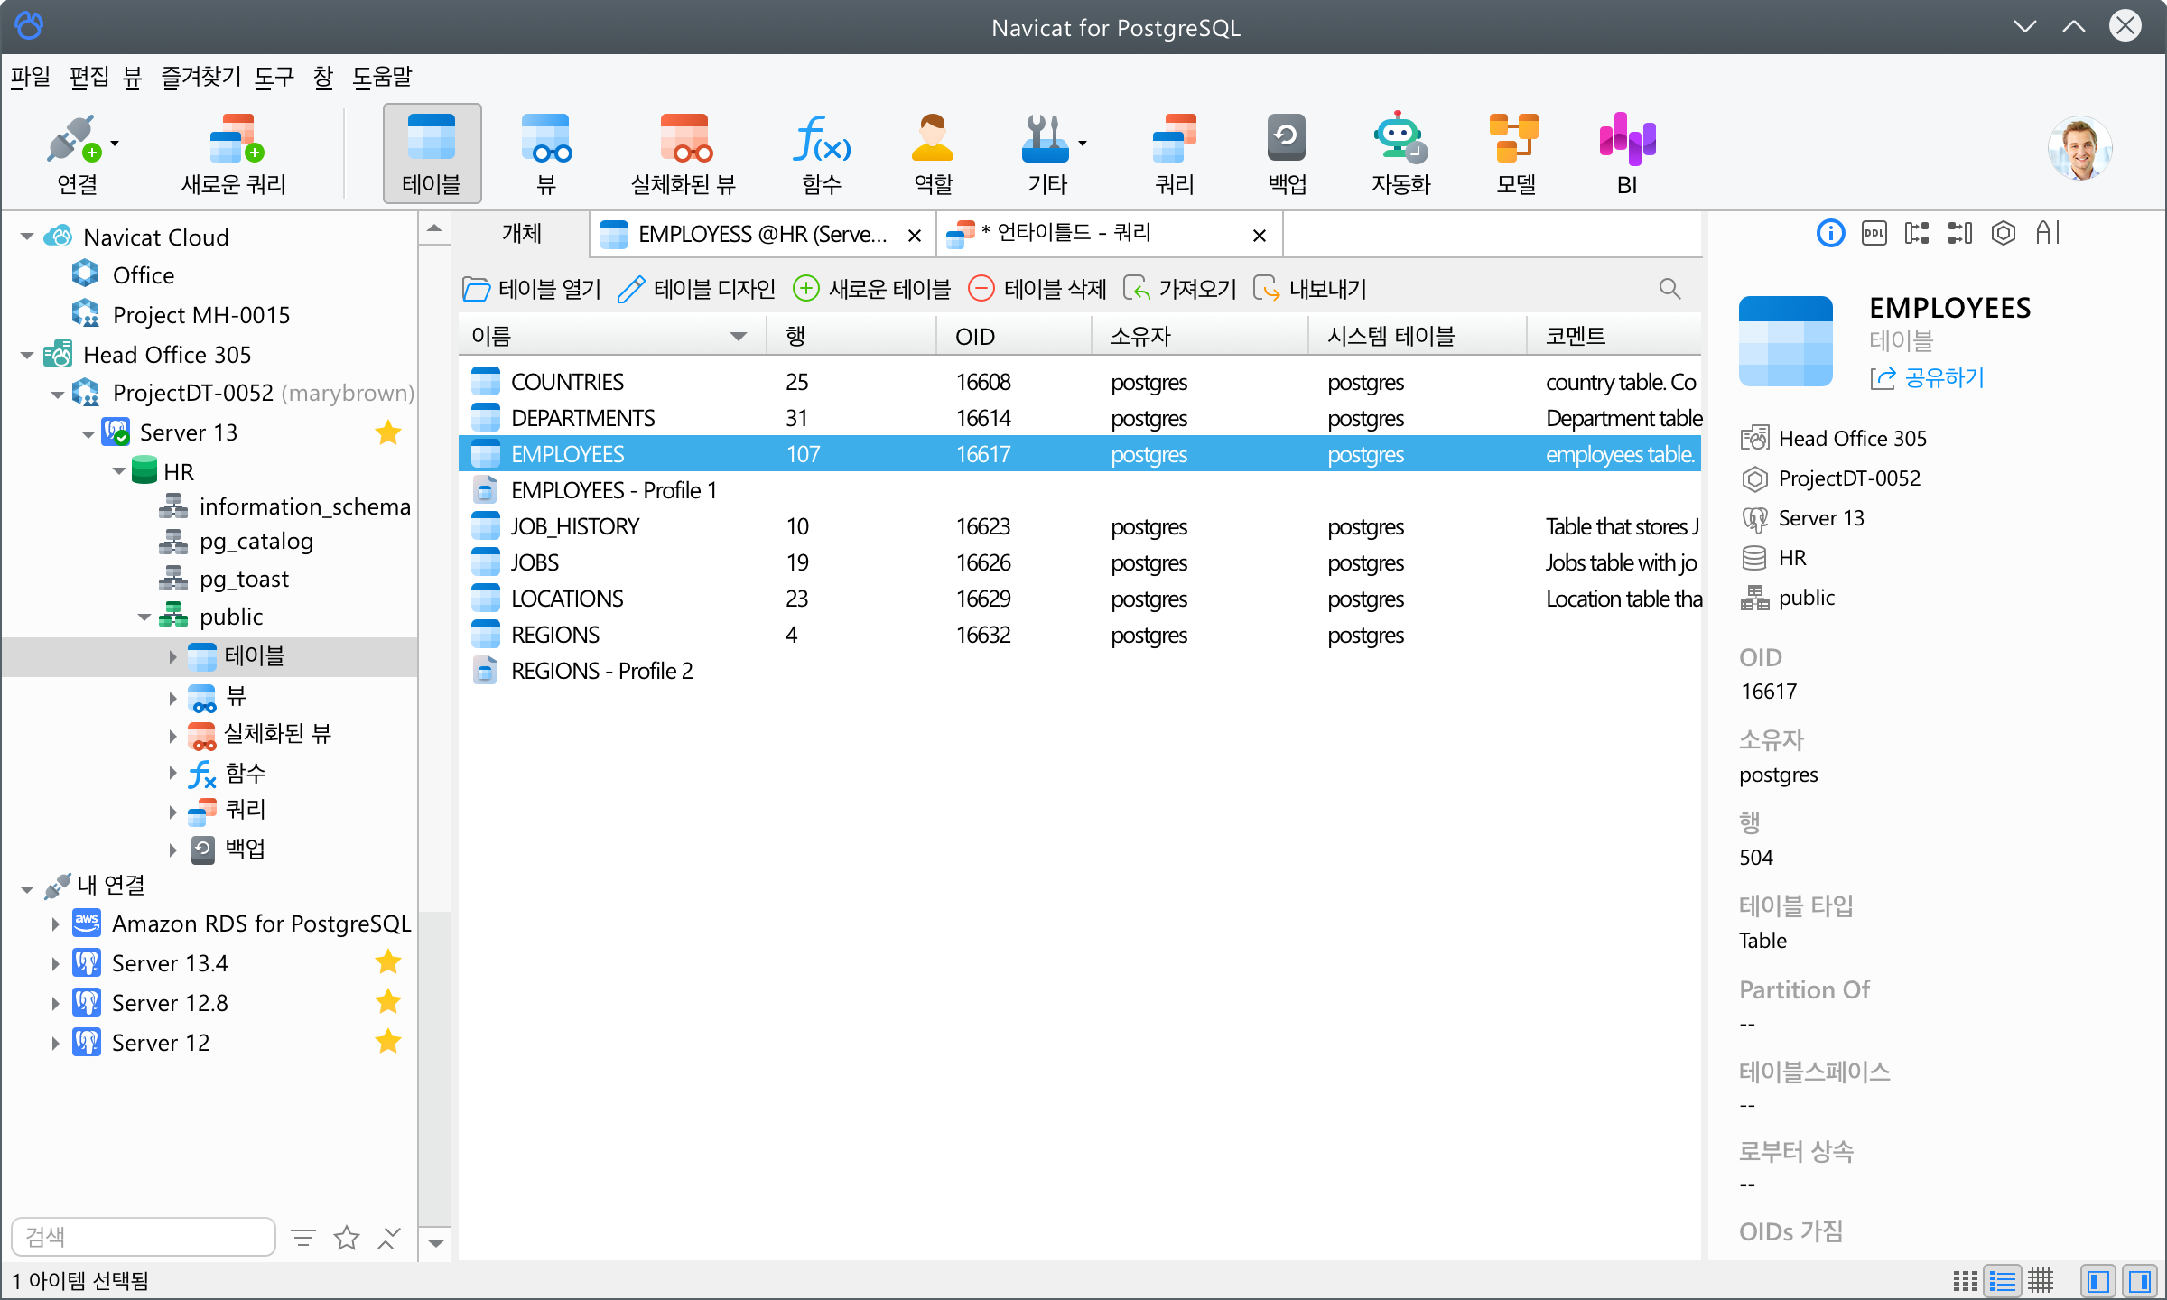This screenshot has width=2167, height=1300.
Task: Toggle favorite star for Server 12
Action: 388,1042
